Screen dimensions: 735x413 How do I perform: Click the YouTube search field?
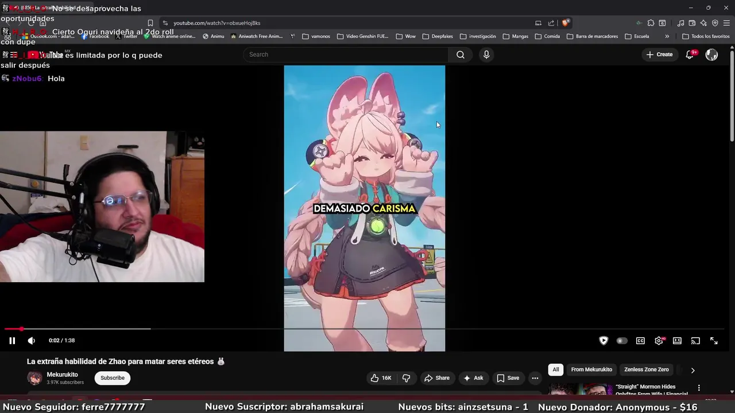346,54
